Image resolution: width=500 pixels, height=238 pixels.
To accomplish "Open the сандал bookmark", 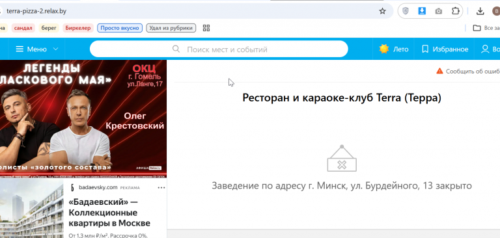I will point(23,28).
